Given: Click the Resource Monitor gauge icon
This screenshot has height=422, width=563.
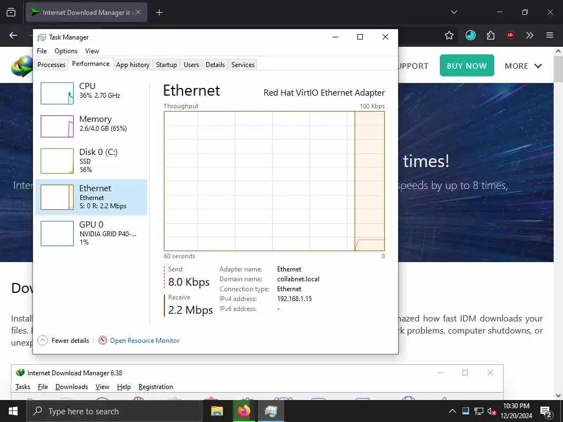Looking at the screenshot, I should coord(103,340).
